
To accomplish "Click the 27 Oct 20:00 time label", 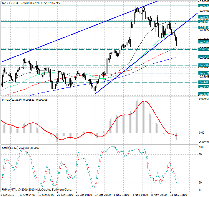I will [103, 195].
